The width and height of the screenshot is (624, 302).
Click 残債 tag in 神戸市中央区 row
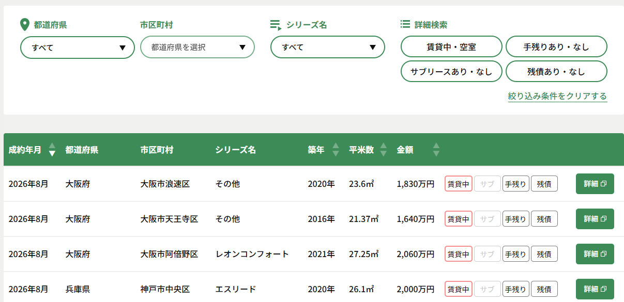pyautogui.click(x=544, y=289)
